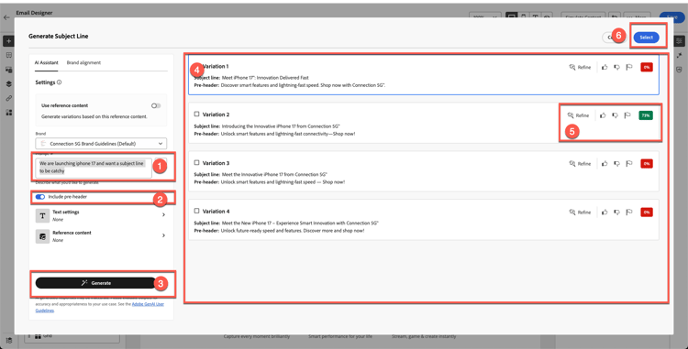Flag Variation 1 as inappropriate
Viewport: 688px width, 349px height.
click(628, 67)
